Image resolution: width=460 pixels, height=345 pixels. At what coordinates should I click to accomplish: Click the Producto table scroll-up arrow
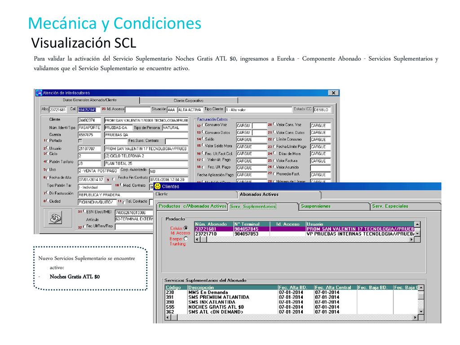pos(417,224)
